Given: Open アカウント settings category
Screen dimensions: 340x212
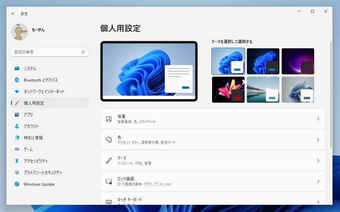Looking at the screenshot, I should pyautogui.click(x=50, y=126).
